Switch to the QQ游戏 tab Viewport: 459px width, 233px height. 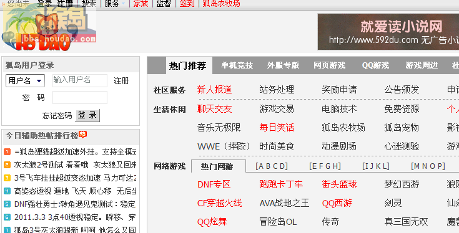[375, 65]
